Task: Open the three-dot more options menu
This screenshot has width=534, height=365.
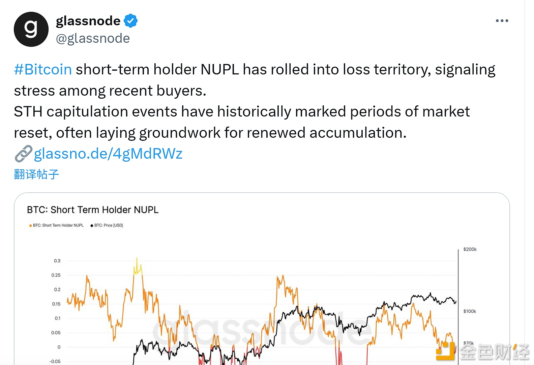Action: (x=502, y=21)
